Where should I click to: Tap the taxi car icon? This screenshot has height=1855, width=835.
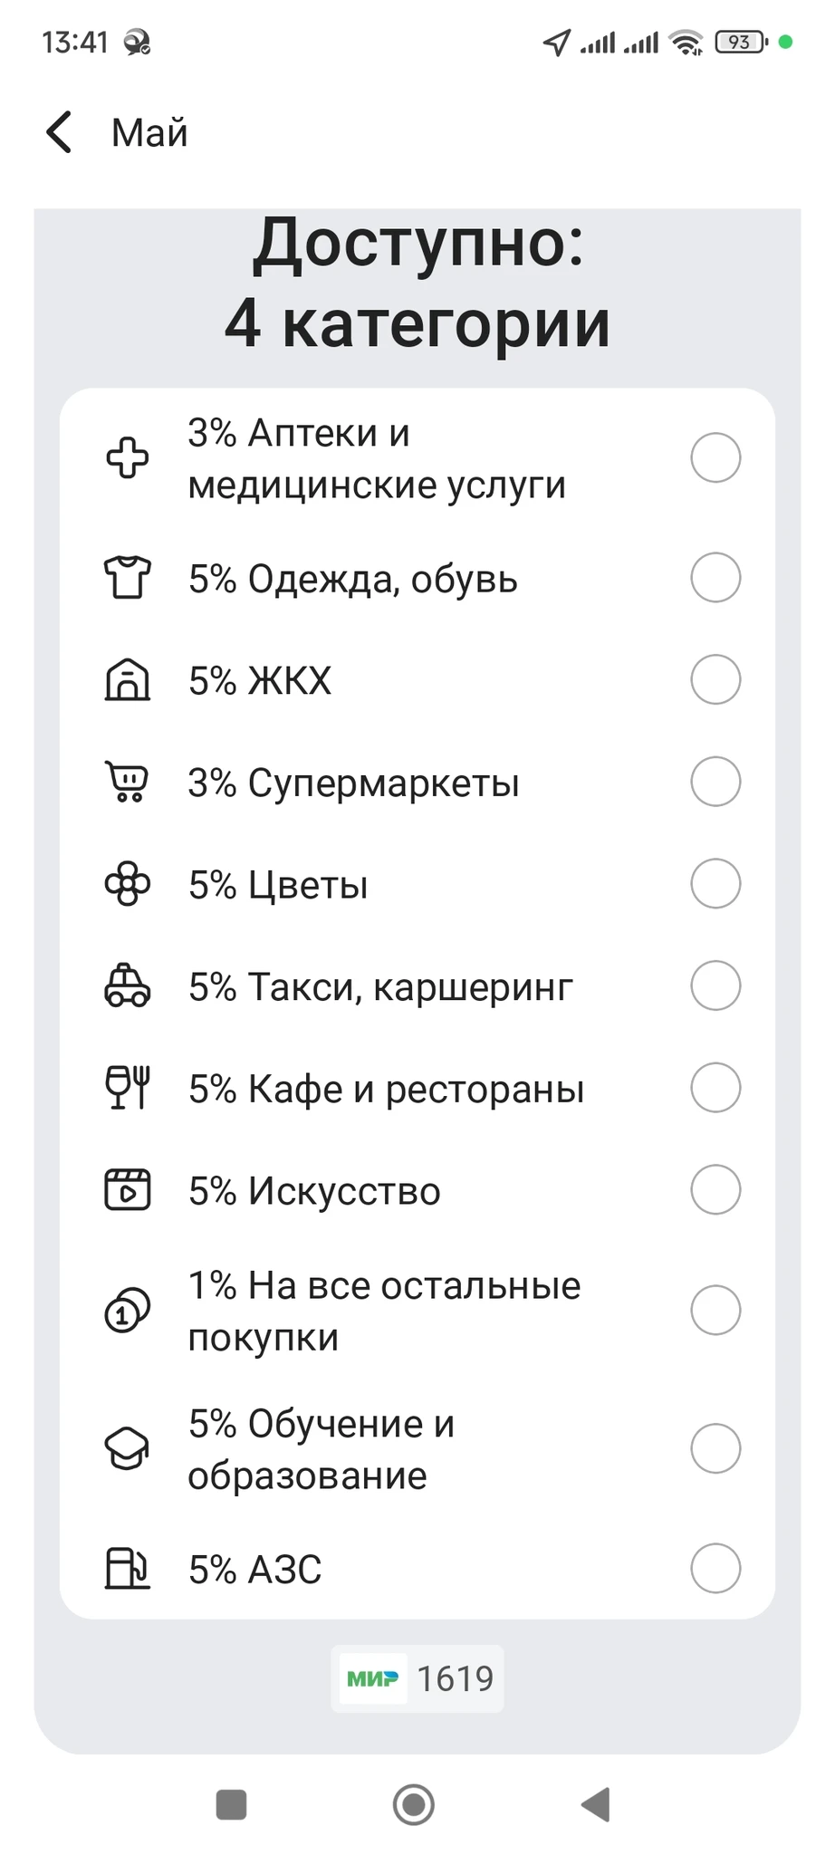coord(128,986)
